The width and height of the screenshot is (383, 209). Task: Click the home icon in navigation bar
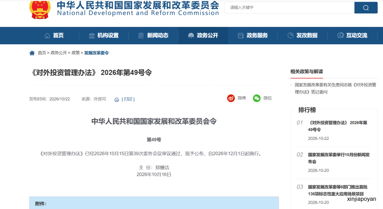pyautogui.click(x=47, y=36)
